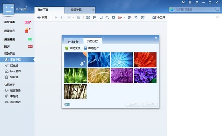This screenshot has width=222, height=136.
Task: Click the 我的下载 sidebar heading
Action: (x=10, y=54)
